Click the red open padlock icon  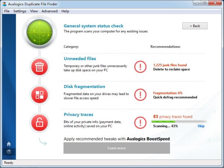click(40, 123)
